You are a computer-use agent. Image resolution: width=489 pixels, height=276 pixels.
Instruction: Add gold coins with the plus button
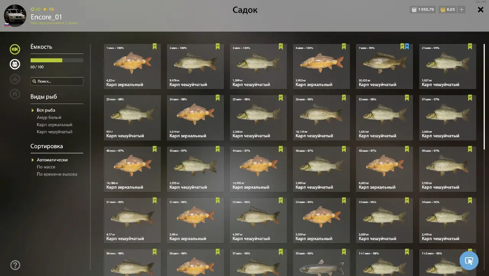pyautogui.click(x=461, y=10)
